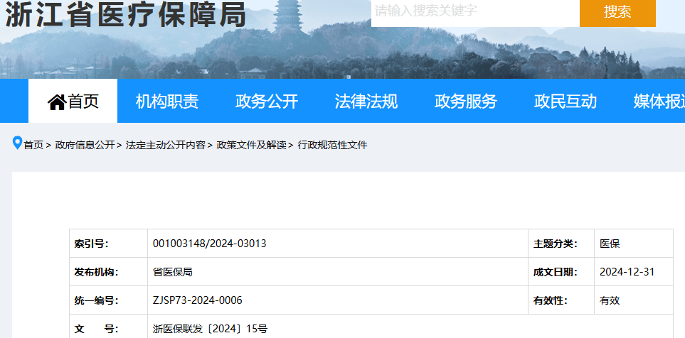
Task: Open 法定主动公开内容 breadcrumb link
Action: [x=166, y=146]
